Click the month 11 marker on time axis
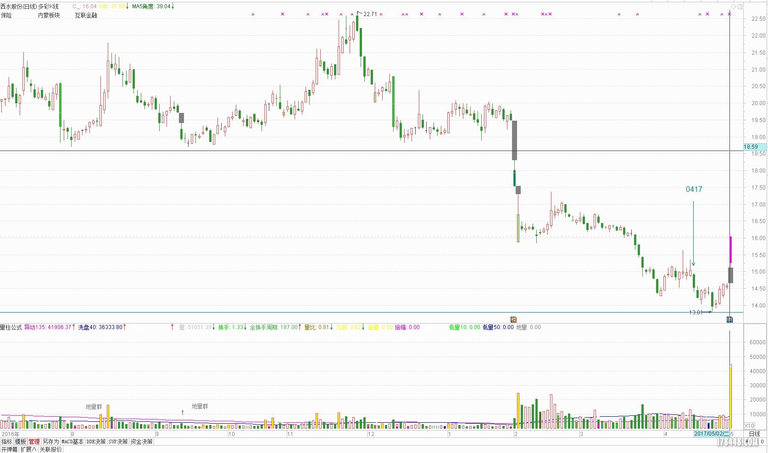The width and height of the screenshot is (768, 453). [290, 434]
